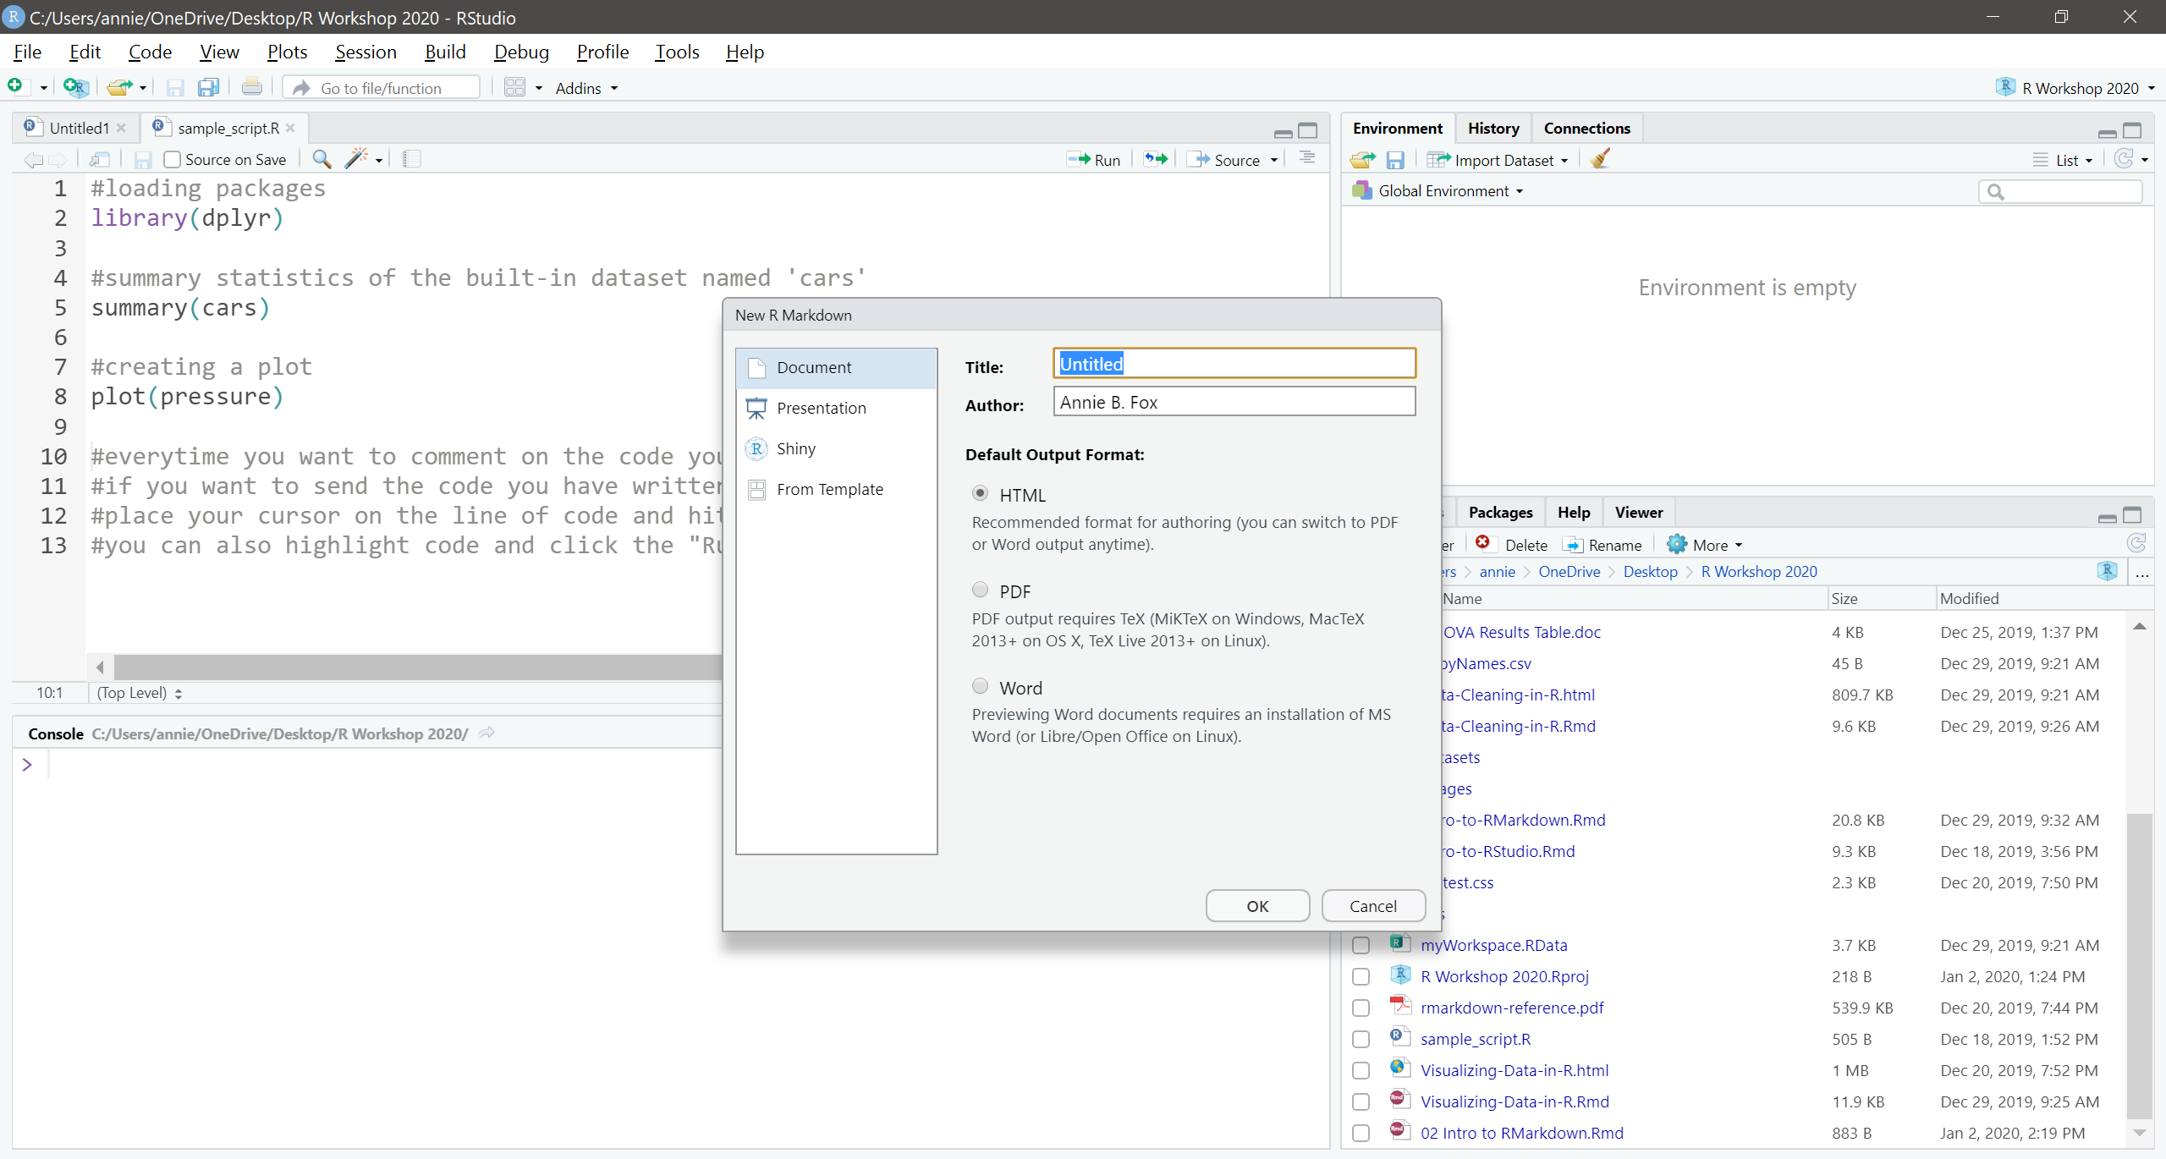Click the Files pane vertical scrollbar thumb
Screen dimensions: 2166x1159
(2139, 964)
